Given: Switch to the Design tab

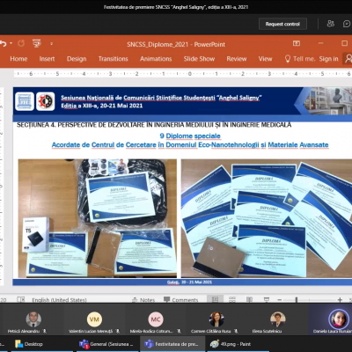Looking at the screenshot, I should point(77,59).
